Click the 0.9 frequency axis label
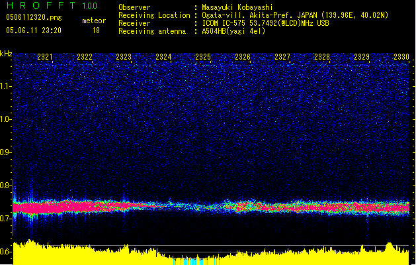This screenshot has height=265, width=416. 6,152
